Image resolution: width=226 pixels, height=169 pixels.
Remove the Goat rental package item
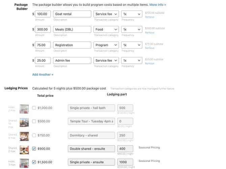click(x=150, y=17)
